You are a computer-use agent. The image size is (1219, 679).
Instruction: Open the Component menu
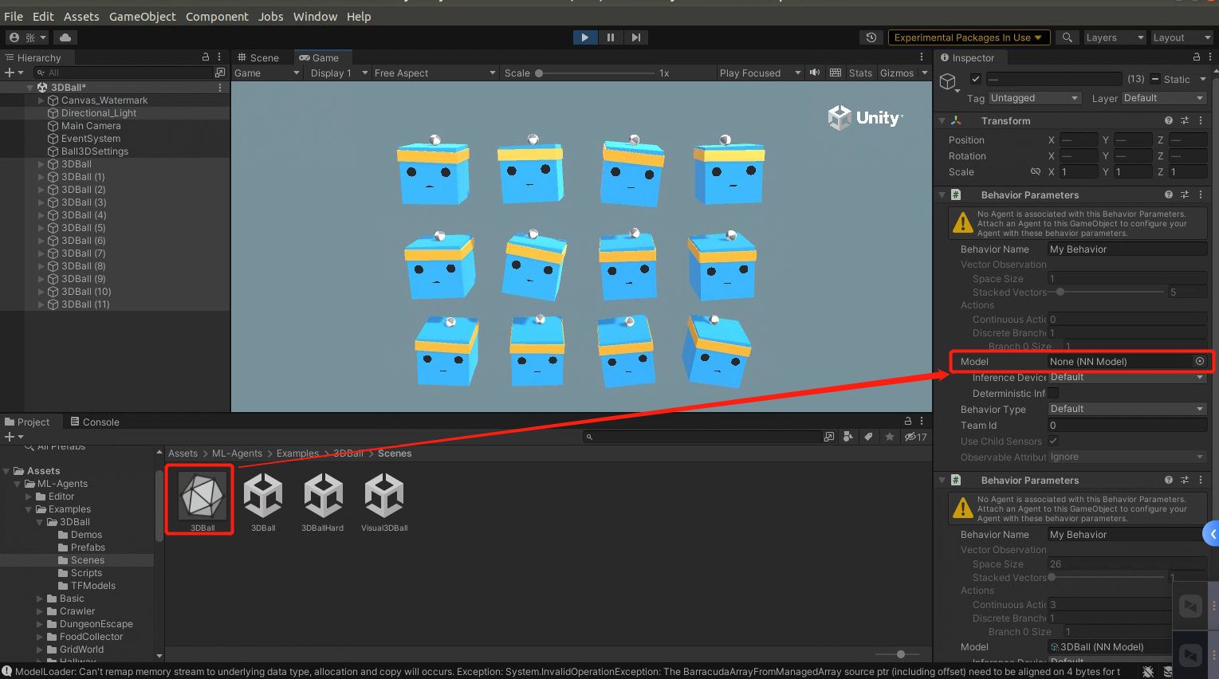click(x=217, y=16)
